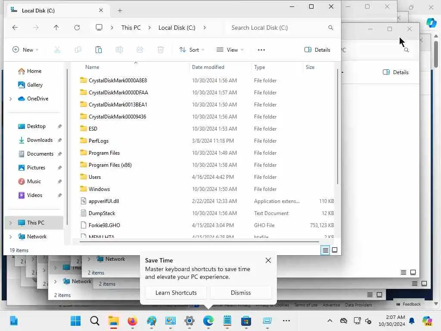Open the New item dropdown
Viewport: 441px width, 331px height.
25,50
